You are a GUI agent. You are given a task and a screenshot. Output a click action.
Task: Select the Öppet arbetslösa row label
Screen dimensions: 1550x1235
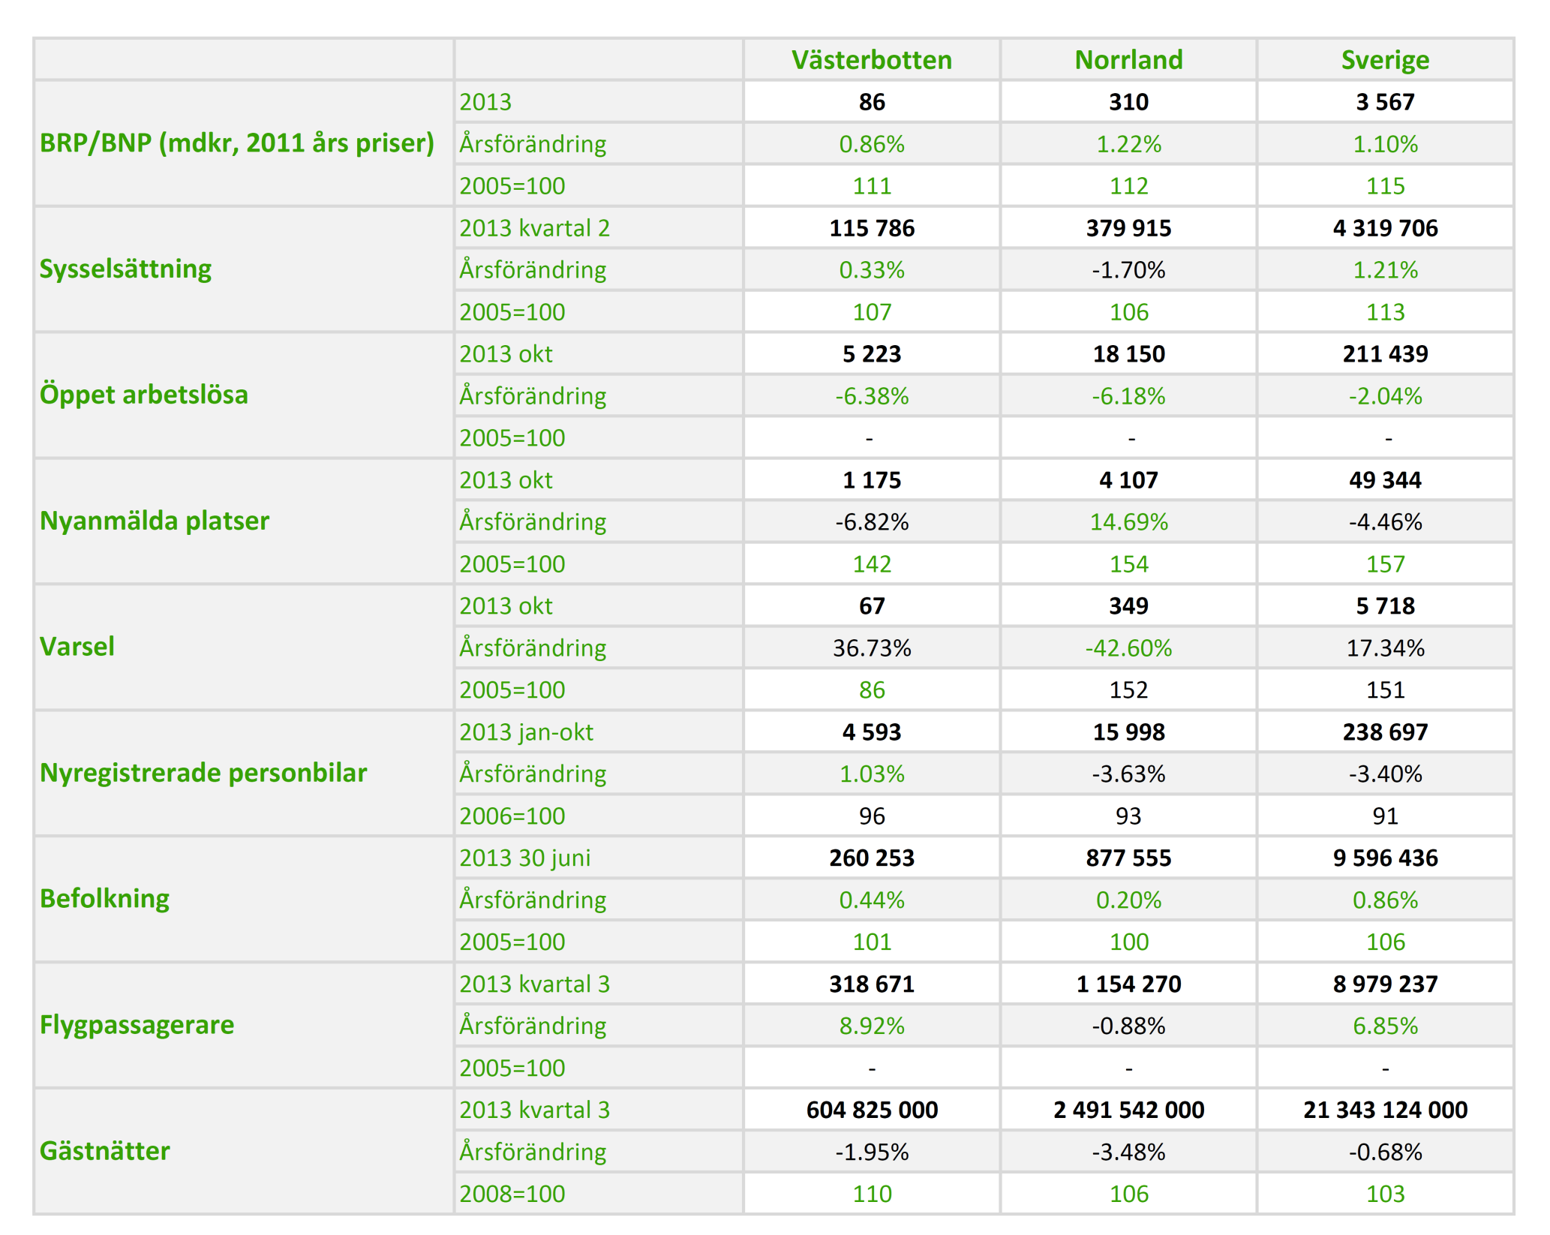(143, 395)
